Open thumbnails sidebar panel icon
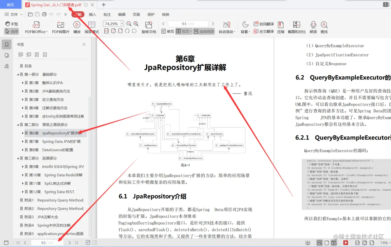Image resolution: width=391 pixels, height=247 pixels. tap(7, 55)
